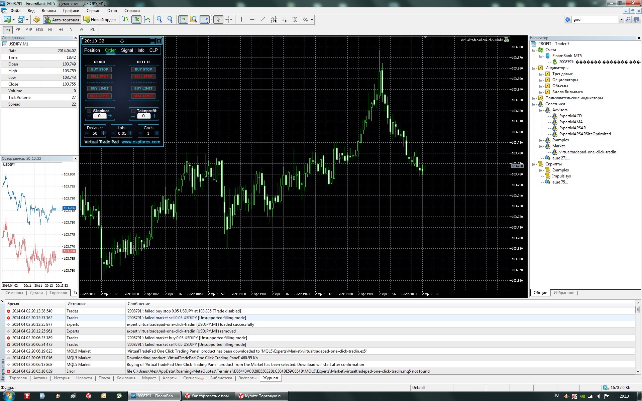This screenshot has width=642, height=401.
Task: Switch chart to bar chart mode
Action: [x=125, y=19]
